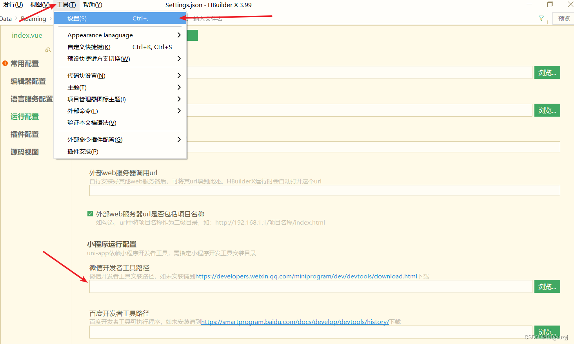Open the index.vue tab

pos(27,35)
